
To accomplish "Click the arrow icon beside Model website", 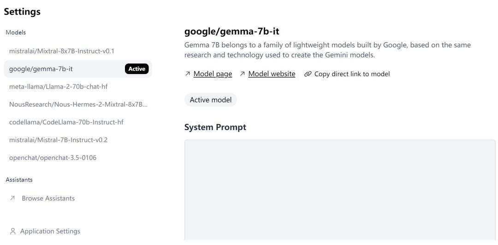I will click(242, 74).
